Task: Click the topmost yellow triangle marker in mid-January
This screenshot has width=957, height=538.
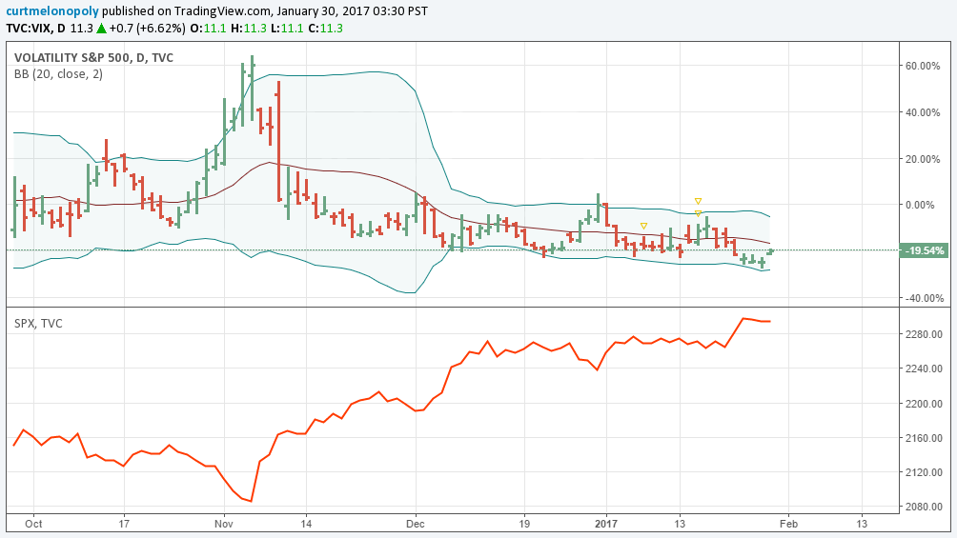Action: (x=699, y=201)
